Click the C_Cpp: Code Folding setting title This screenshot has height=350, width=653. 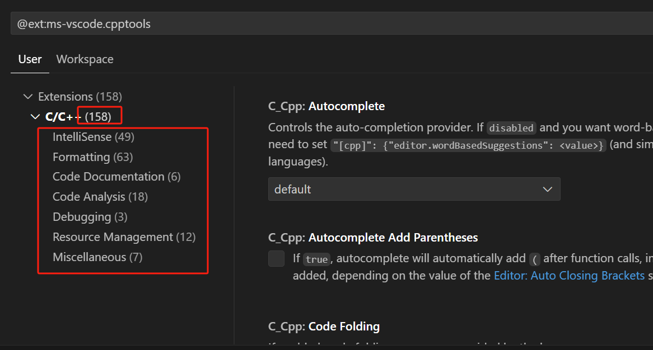(x=324, y=327)
